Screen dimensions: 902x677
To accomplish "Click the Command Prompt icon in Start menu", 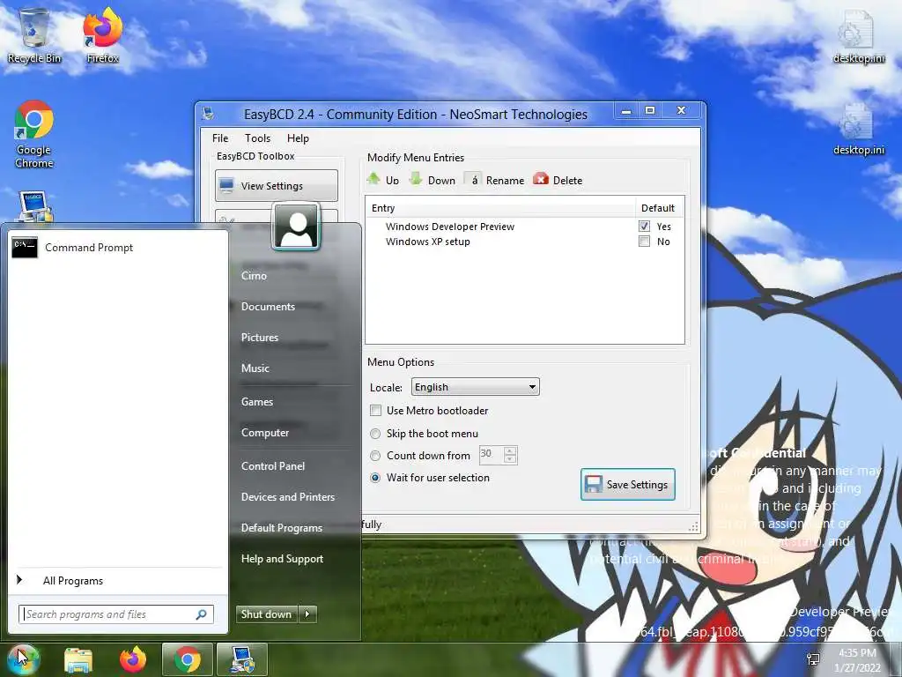I will [x=25, y=248].
